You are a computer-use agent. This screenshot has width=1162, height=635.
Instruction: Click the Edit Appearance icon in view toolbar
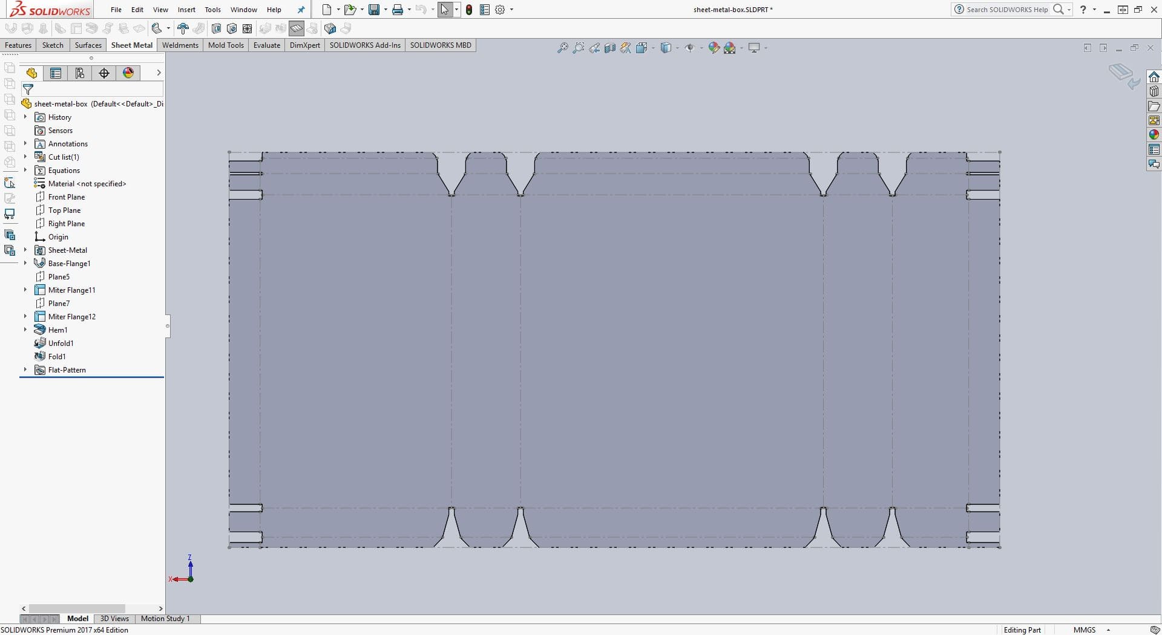(x=714, y=48)
